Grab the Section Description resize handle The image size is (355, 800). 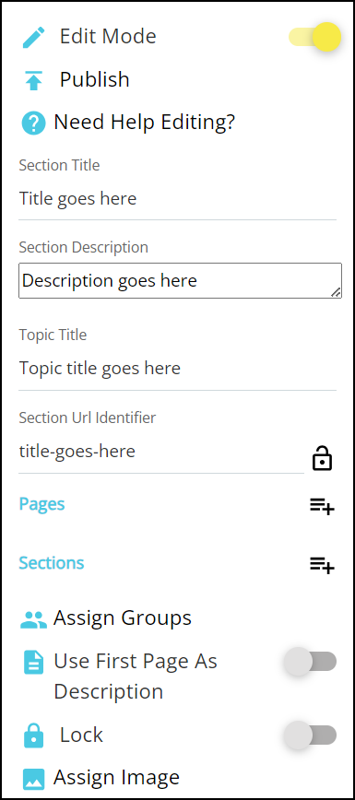(336, 292)
